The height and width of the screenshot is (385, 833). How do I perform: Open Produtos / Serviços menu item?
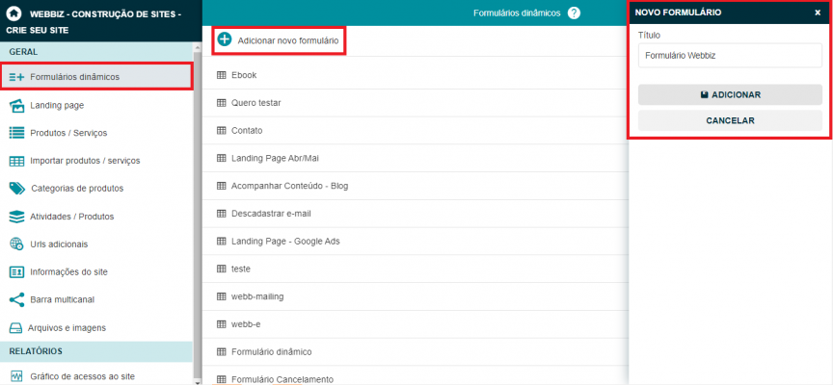coord(68,133)
